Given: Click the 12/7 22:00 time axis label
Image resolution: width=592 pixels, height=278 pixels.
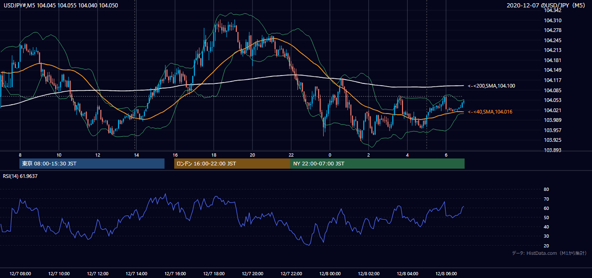Looking at the screenshot, I should [291, 274].
